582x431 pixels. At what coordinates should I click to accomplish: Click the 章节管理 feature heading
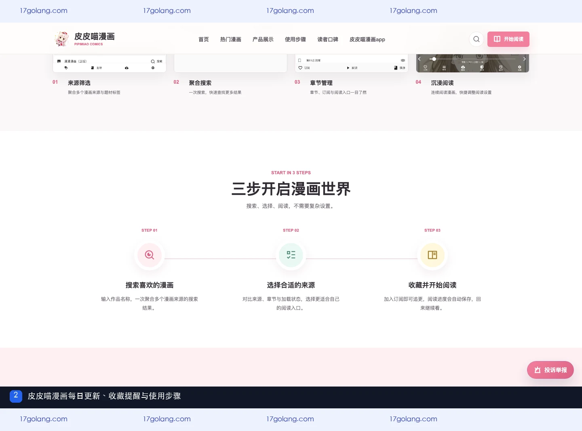(321, 83)
